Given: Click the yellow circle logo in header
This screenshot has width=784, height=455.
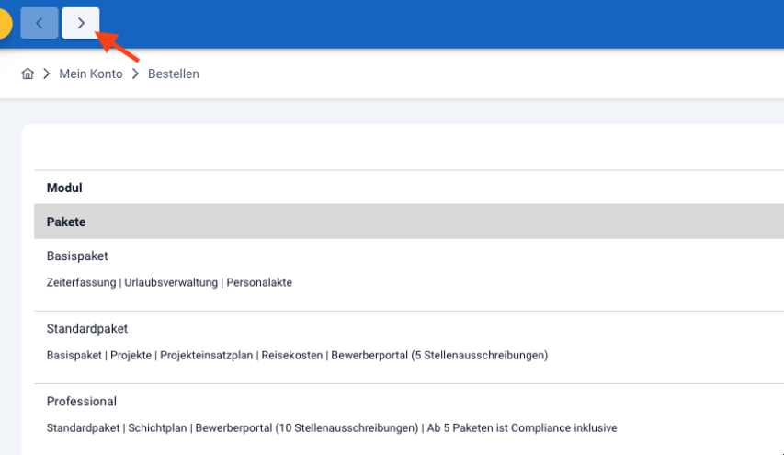Looking at the screenshot, I should coord(4,23).
